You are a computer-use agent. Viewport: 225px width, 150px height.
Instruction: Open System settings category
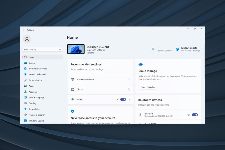tap(43, 63)
